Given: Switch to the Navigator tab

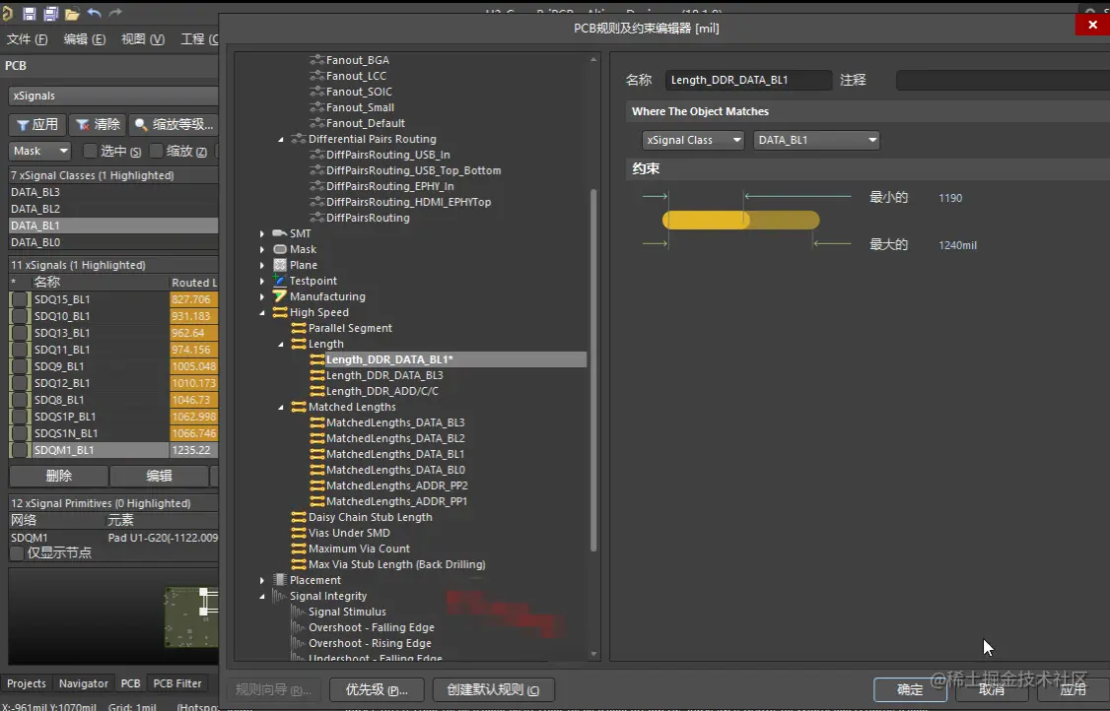Looking at the screenshot, I should click(84, 683).
